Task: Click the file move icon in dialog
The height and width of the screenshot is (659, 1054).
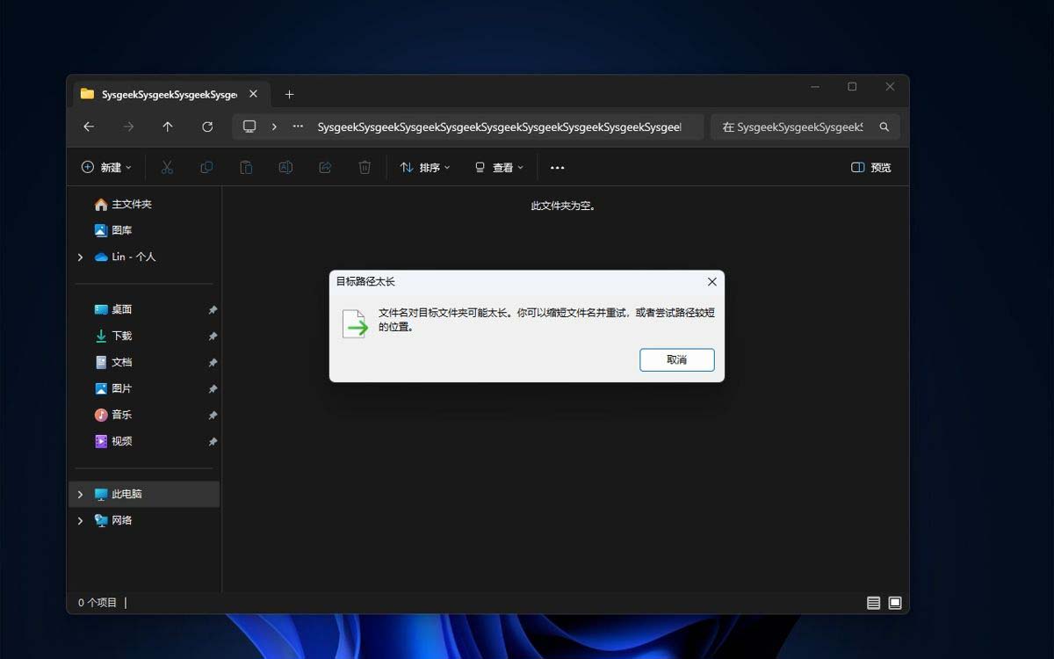Action: point(355,324)
